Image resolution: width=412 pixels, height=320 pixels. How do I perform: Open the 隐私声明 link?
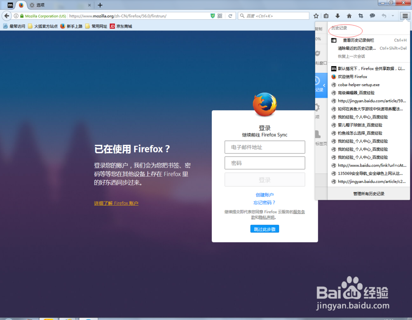coord(267,218)
